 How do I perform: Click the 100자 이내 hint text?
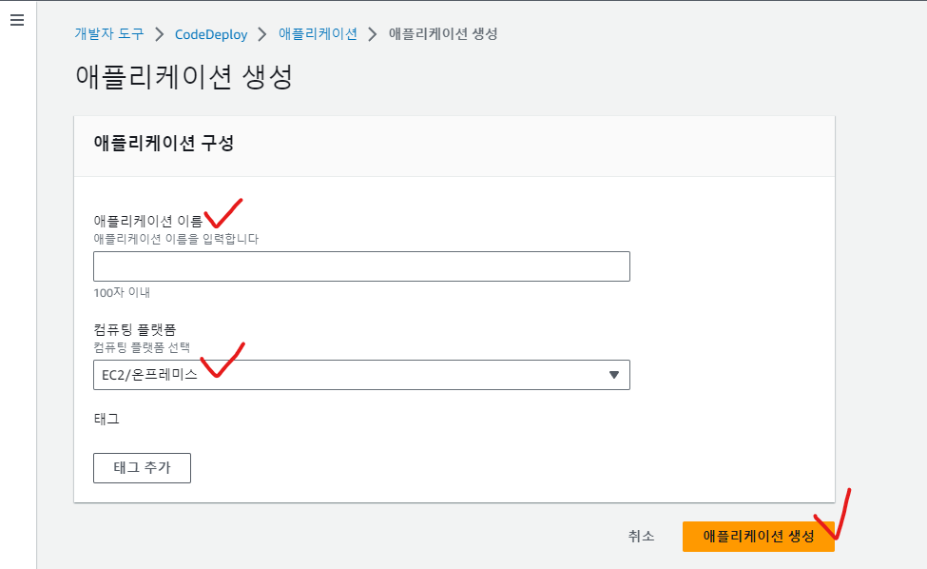tap(122, 292)
